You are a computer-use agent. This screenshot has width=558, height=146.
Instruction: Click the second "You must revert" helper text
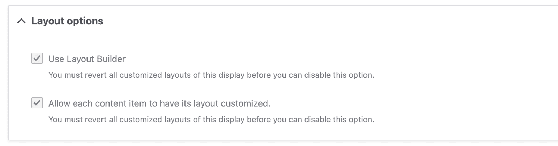pyautogui.click(x=211, y=120)
